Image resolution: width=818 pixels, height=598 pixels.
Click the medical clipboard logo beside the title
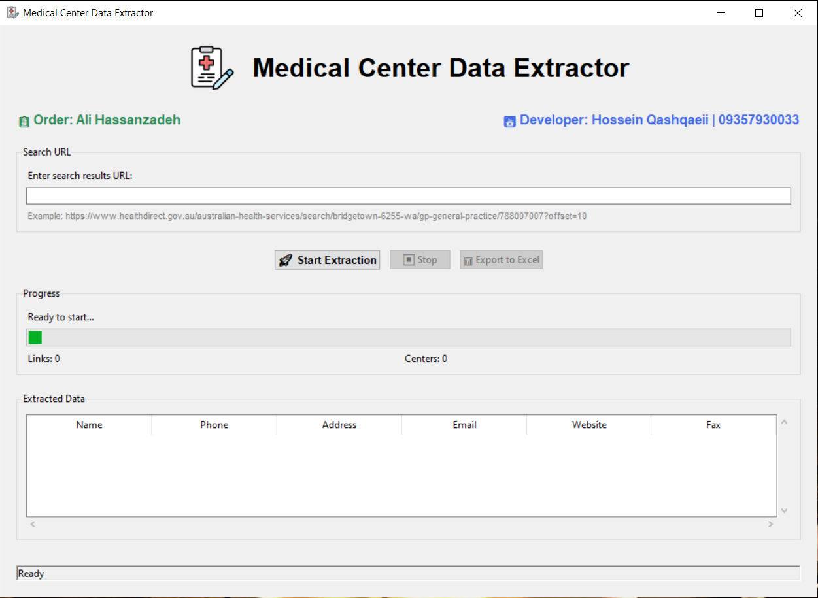point(211,68)
